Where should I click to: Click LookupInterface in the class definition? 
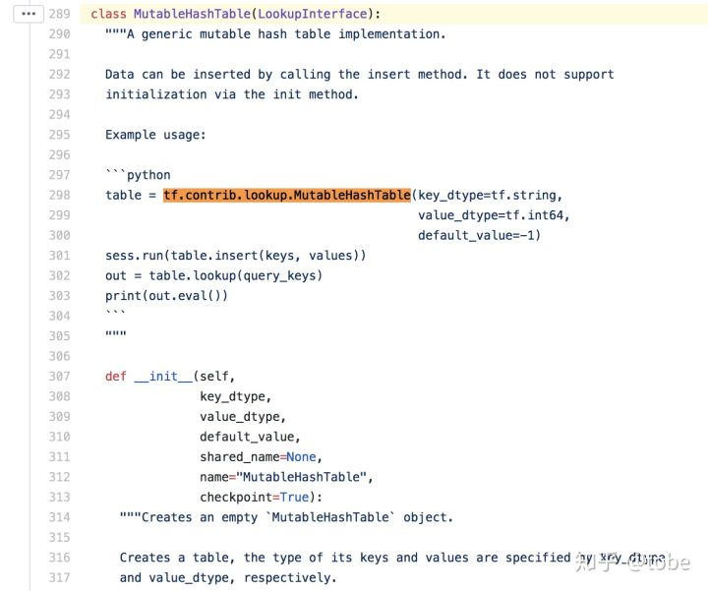(313, 14)
